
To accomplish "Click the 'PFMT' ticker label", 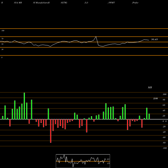I will point(112,3).
